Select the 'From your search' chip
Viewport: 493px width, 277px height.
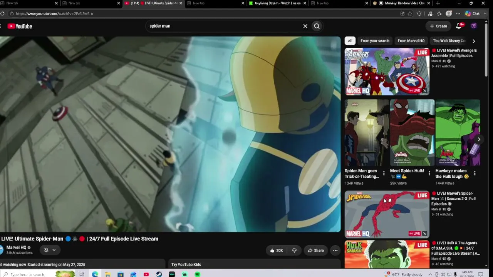375,41
